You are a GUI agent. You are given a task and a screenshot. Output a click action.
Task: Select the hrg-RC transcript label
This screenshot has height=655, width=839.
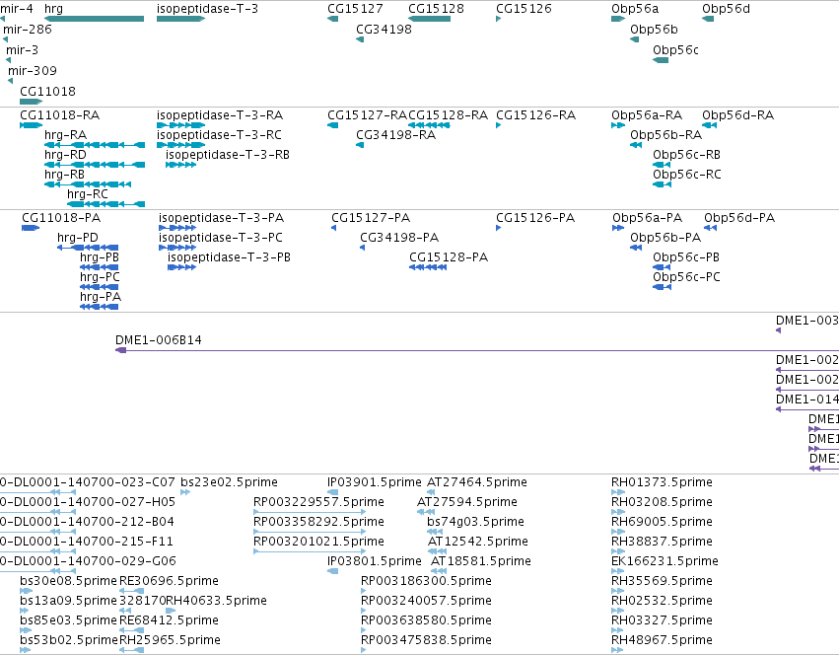88,194
